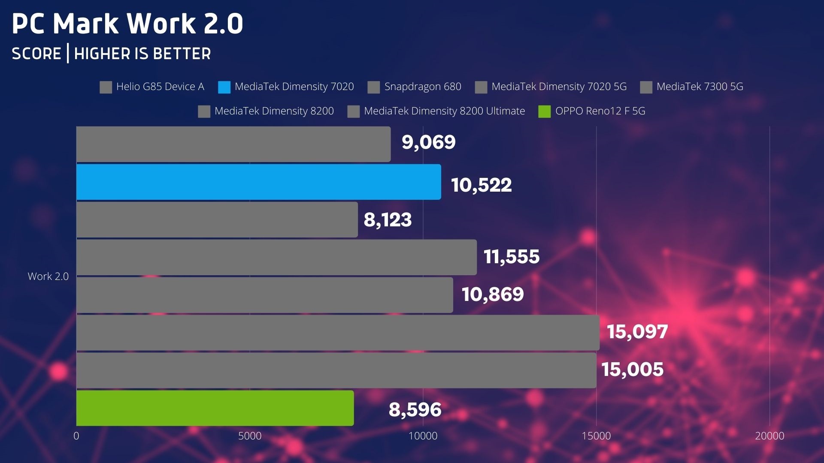Screen dimensions: 824x463
Task: Click the Dimensity 8200 Ultimate legend swatch
Action: (x=353, y=111)
